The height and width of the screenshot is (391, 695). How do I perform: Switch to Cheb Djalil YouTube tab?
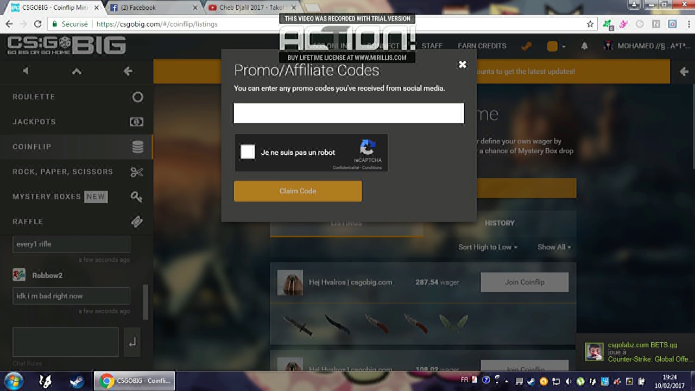252,8
